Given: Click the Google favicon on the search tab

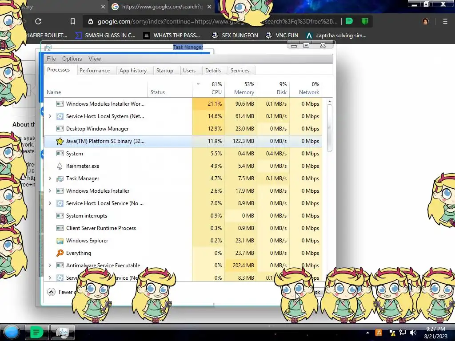Looking at the screenshot, I should (x=115, y=6).
